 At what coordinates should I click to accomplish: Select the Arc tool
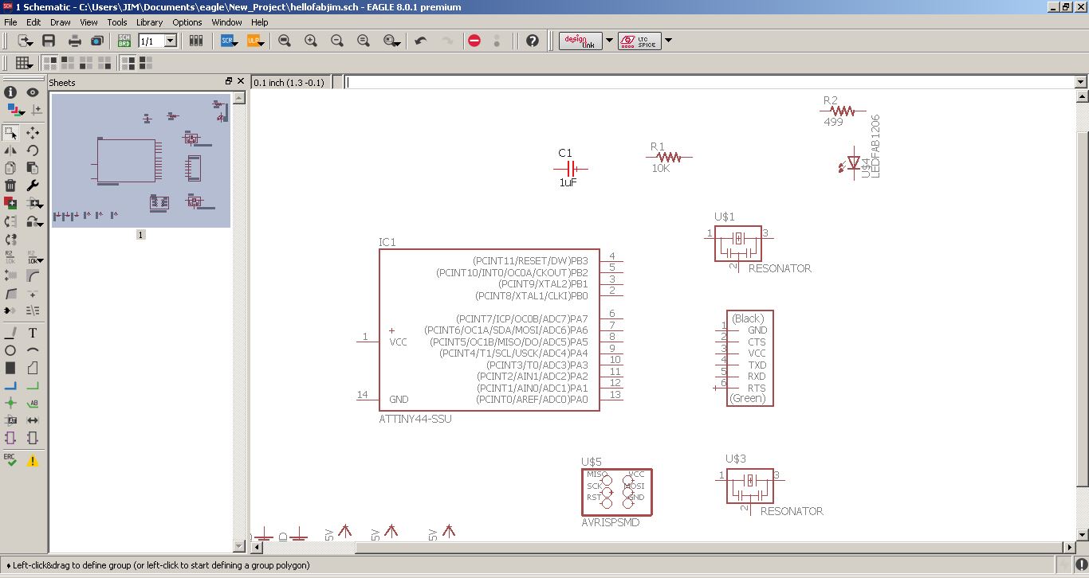(33, 350)
